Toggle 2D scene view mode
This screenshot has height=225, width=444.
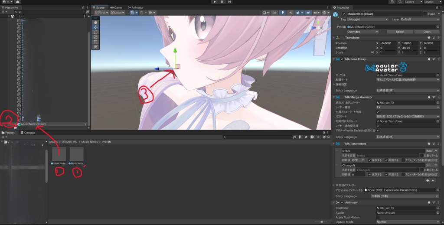click(274, 13)
